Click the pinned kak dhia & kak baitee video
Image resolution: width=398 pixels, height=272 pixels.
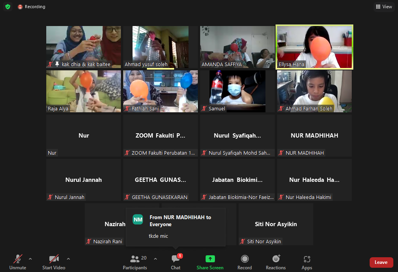[84, 47]
